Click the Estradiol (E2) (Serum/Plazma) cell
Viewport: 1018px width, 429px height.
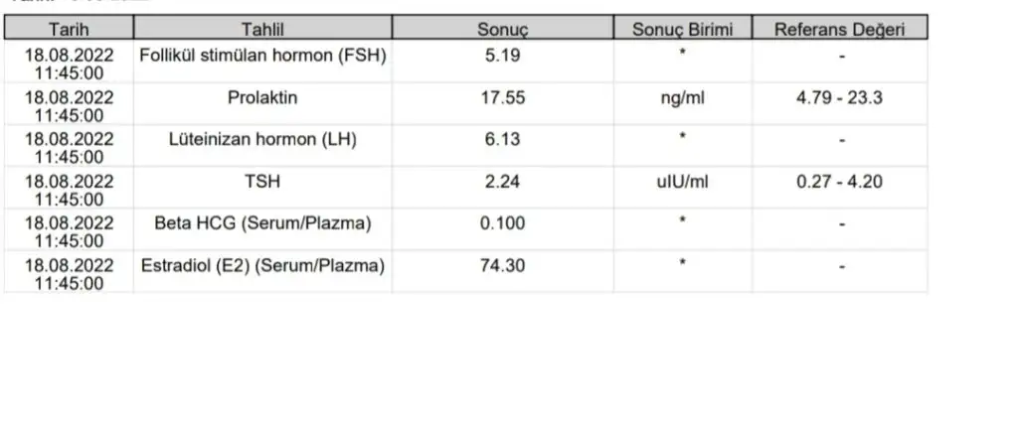pyautogui.click(x=262, y=265)
